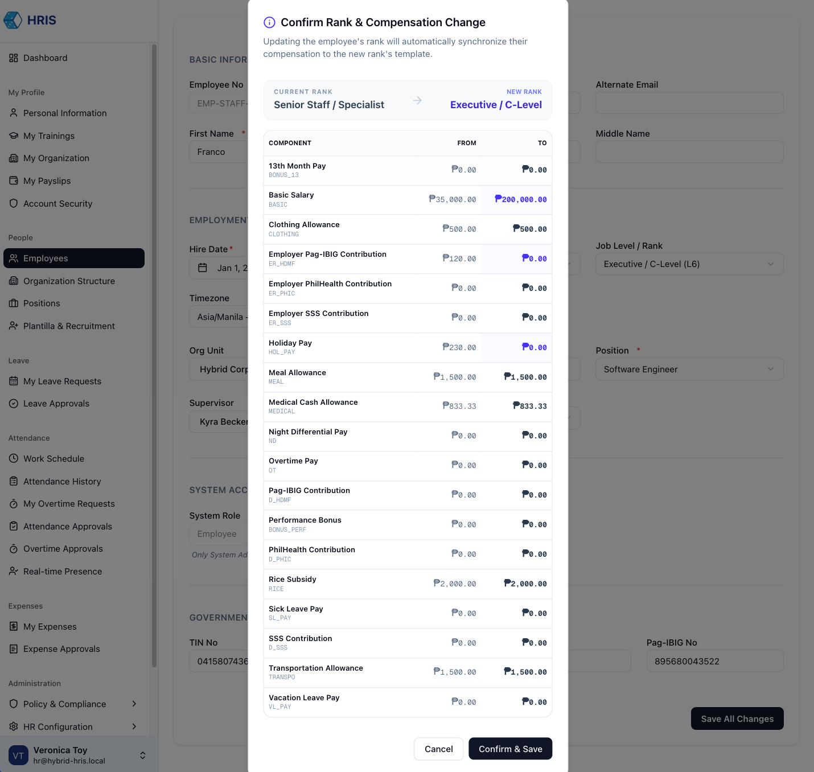Select the My Expenses icon

pos(14,626)
